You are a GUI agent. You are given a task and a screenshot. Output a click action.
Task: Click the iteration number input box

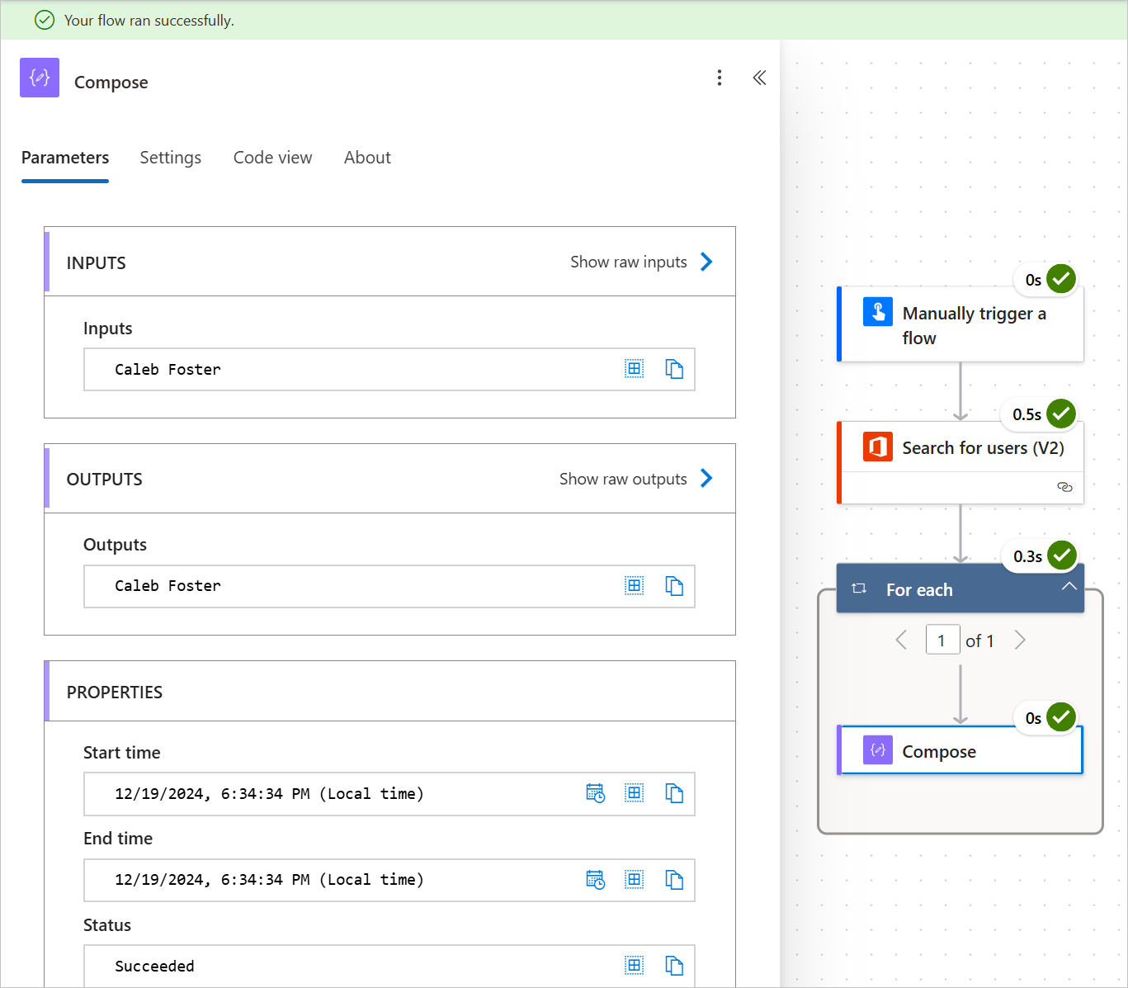[x=942, y=641]
